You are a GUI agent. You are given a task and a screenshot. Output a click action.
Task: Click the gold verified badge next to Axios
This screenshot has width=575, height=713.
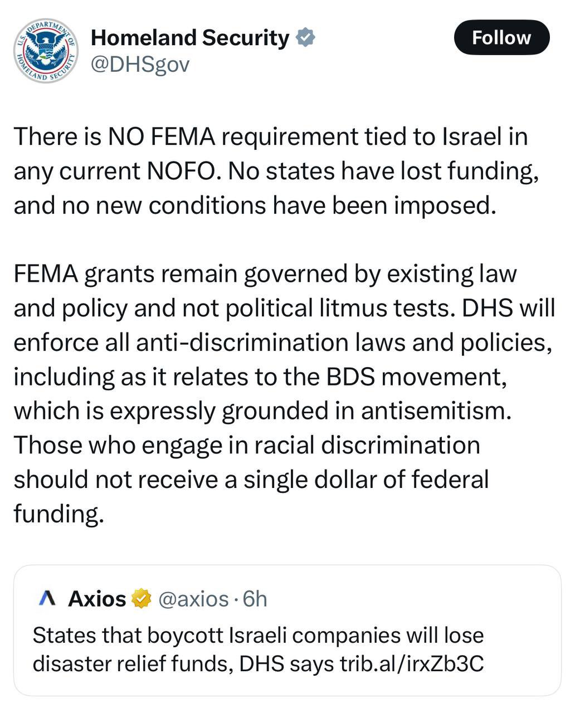[x=142, y=599]
